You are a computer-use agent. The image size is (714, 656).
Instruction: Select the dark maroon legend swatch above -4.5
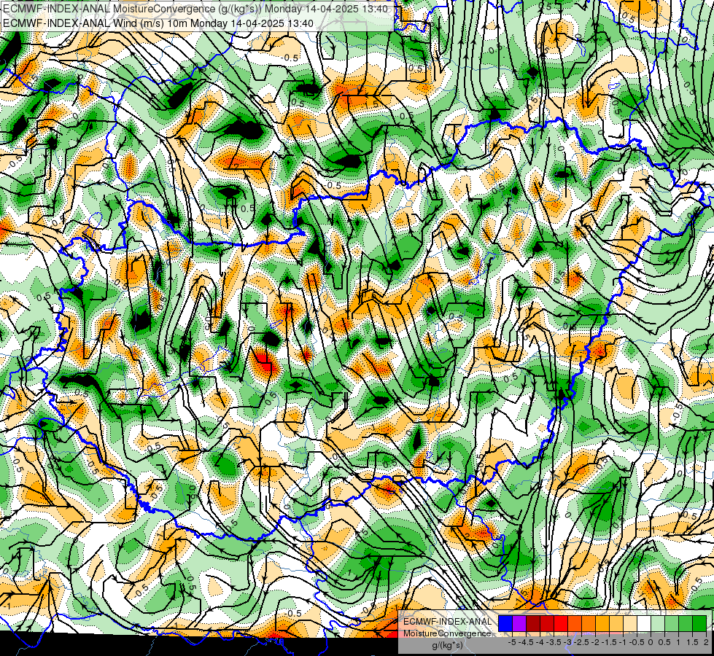(x=533, y=624)
